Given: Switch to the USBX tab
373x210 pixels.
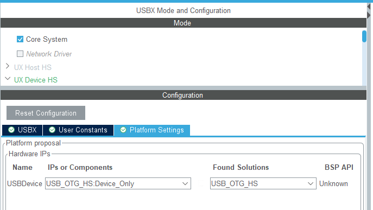Looking at the screenshot, I should (22, 130).
